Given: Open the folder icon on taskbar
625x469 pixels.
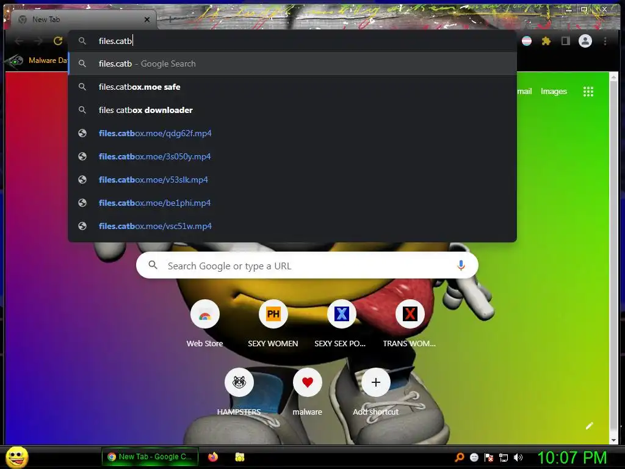Looking at the screenshot, I should [x=239, y=457].
